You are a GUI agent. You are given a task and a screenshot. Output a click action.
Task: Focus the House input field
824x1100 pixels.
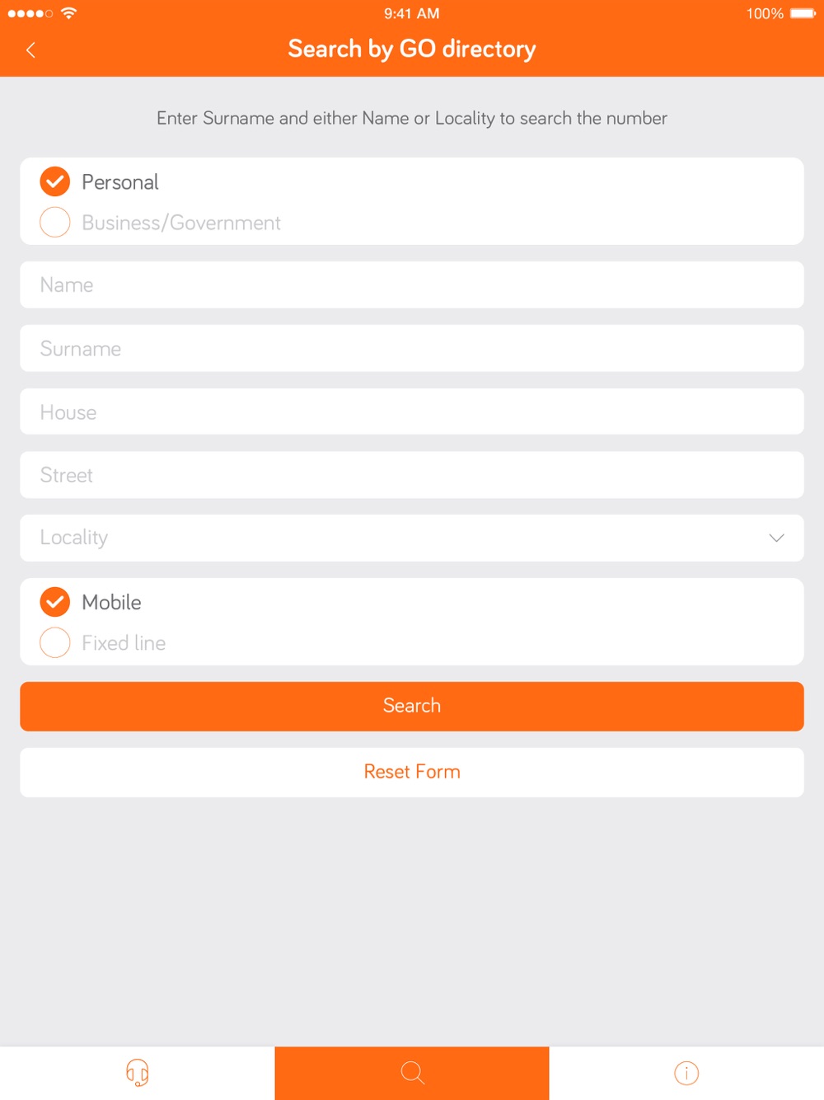pyautogui.click(x=412, y=411)
